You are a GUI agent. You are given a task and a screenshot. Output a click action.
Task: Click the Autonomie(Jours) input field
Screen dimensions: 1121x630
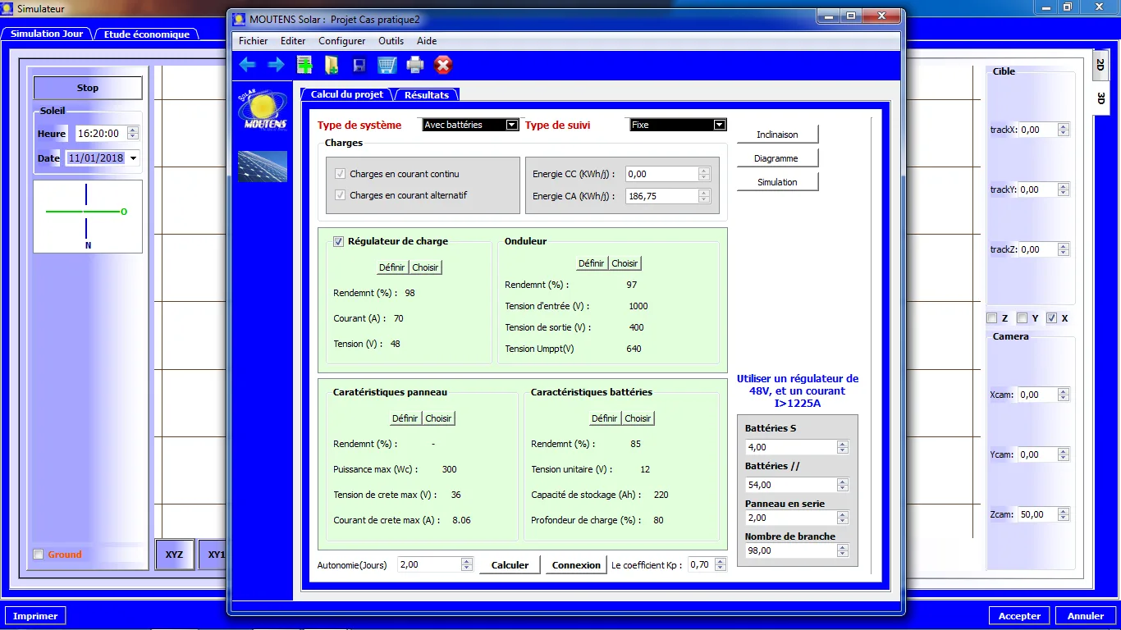429,564
